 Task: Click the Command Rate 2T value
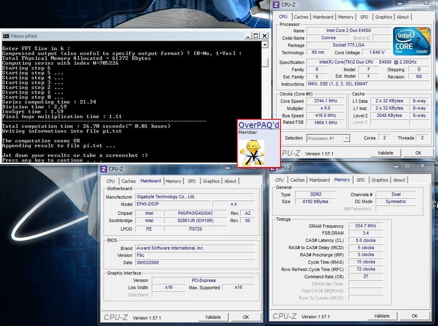366,277
